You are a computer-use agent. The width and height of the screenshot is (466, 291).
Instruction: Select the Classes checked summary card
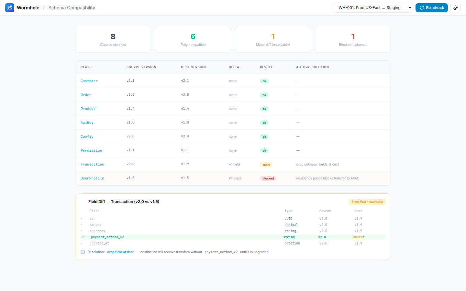[113, 39]
